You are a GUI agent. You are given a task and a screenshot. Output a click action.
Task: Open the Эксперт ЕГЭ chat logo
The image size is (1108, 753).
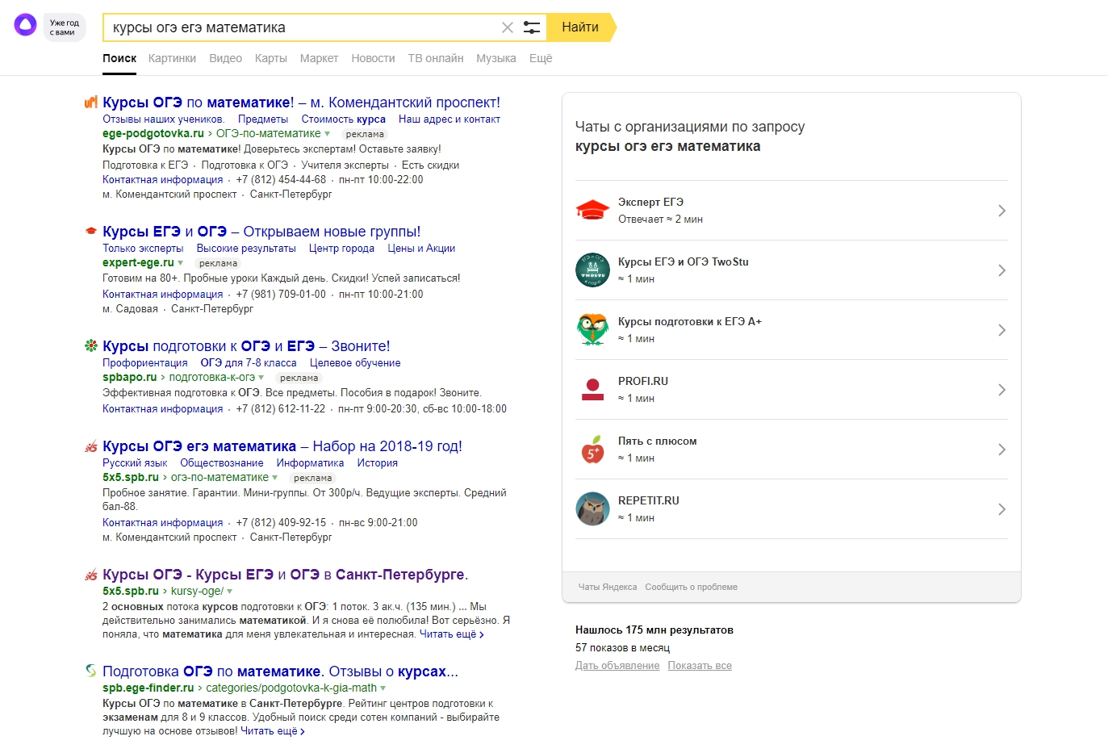click(592, 210)
